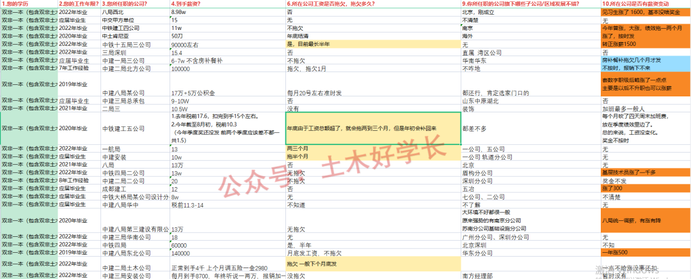This screenshot has width=691, height=279.
Task: Click the '4.到手薪资?' header cell
Action: click(227, 4)
